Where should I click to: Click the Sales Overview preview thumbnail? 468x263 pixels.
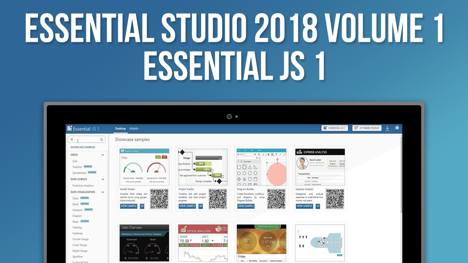pyautogui.click(x=144, y=243)
